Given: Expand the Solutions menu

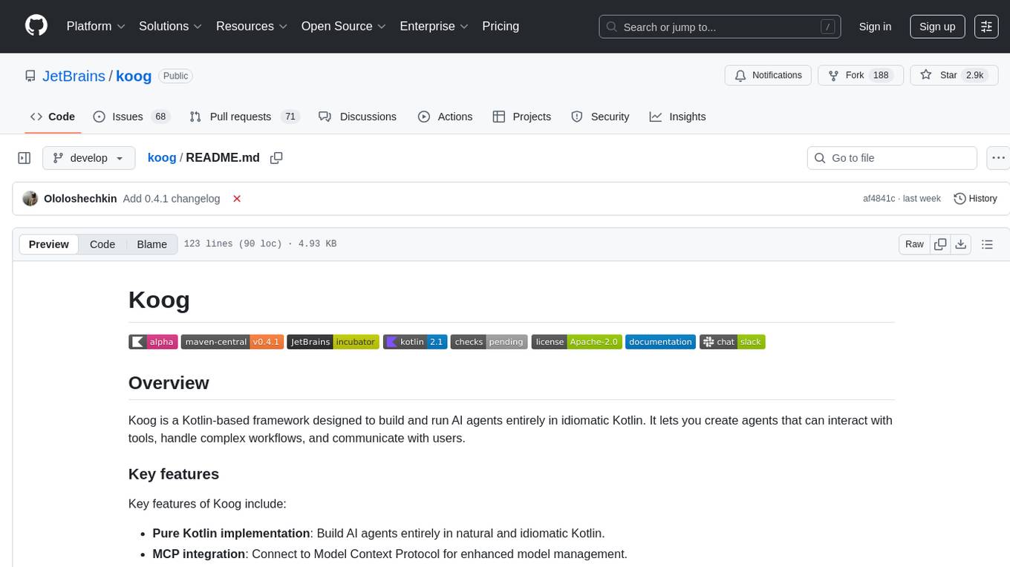Looking at the screenshot, I should click(171, 26).
